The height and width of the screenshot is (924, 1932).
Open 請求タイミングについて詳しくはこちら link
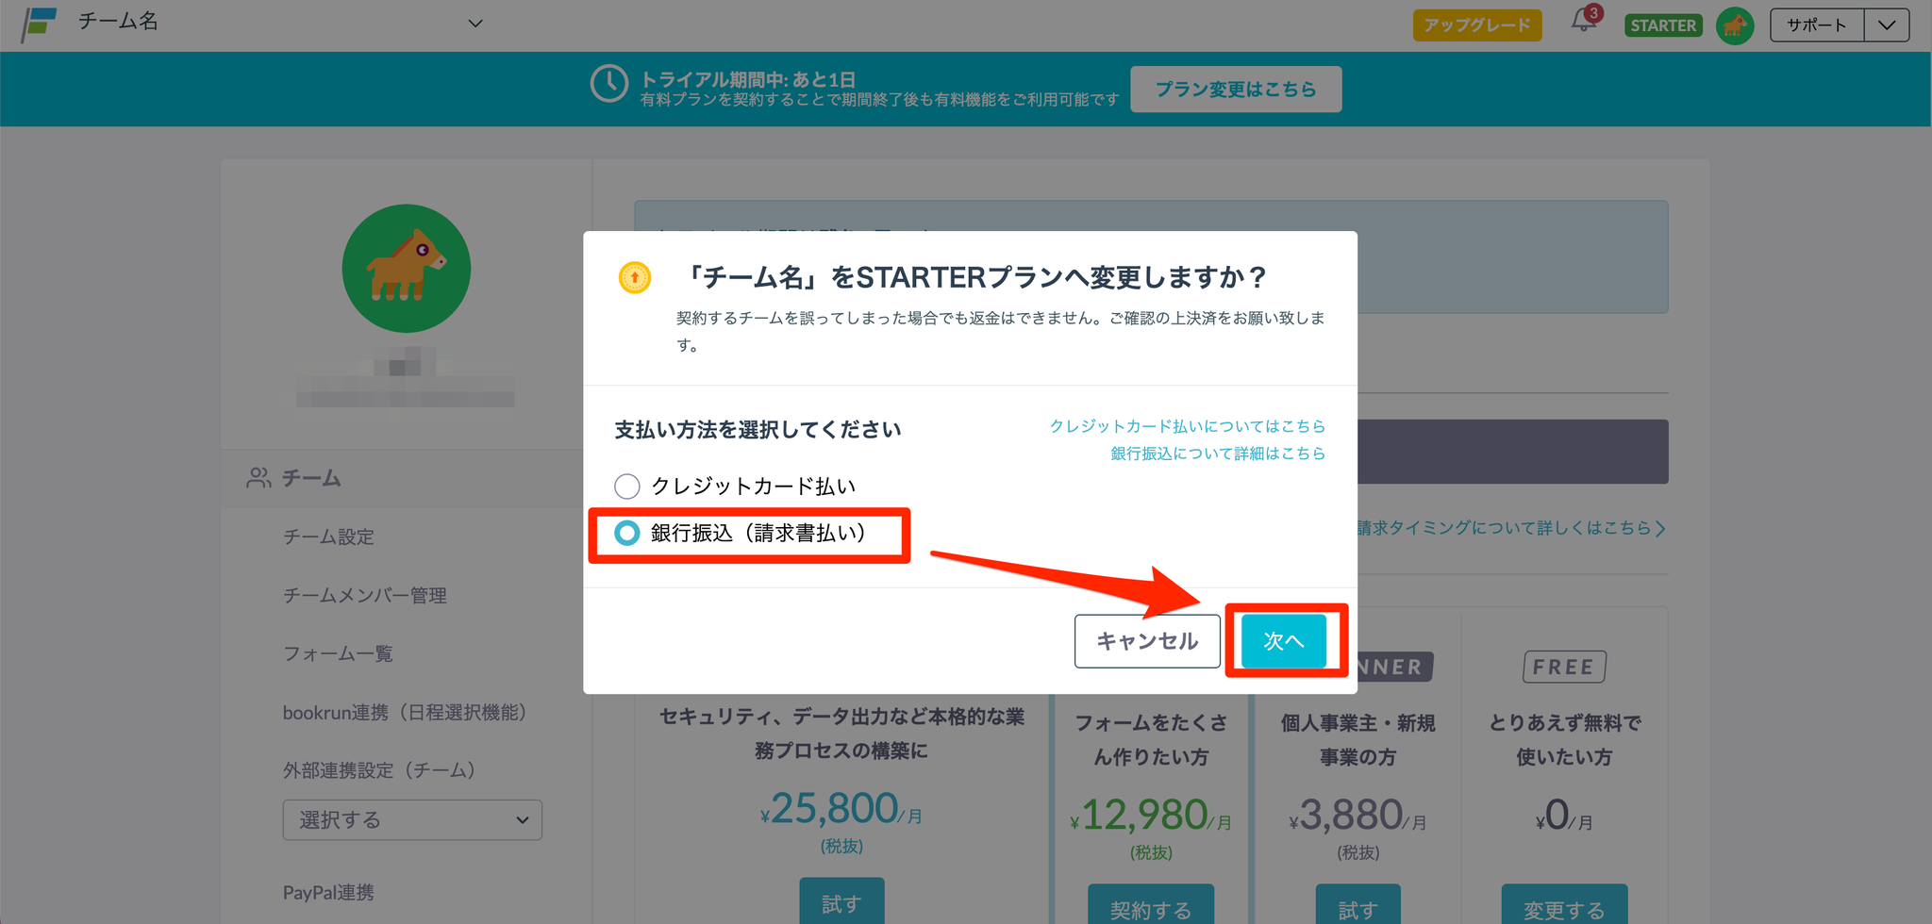[1511, 528]
